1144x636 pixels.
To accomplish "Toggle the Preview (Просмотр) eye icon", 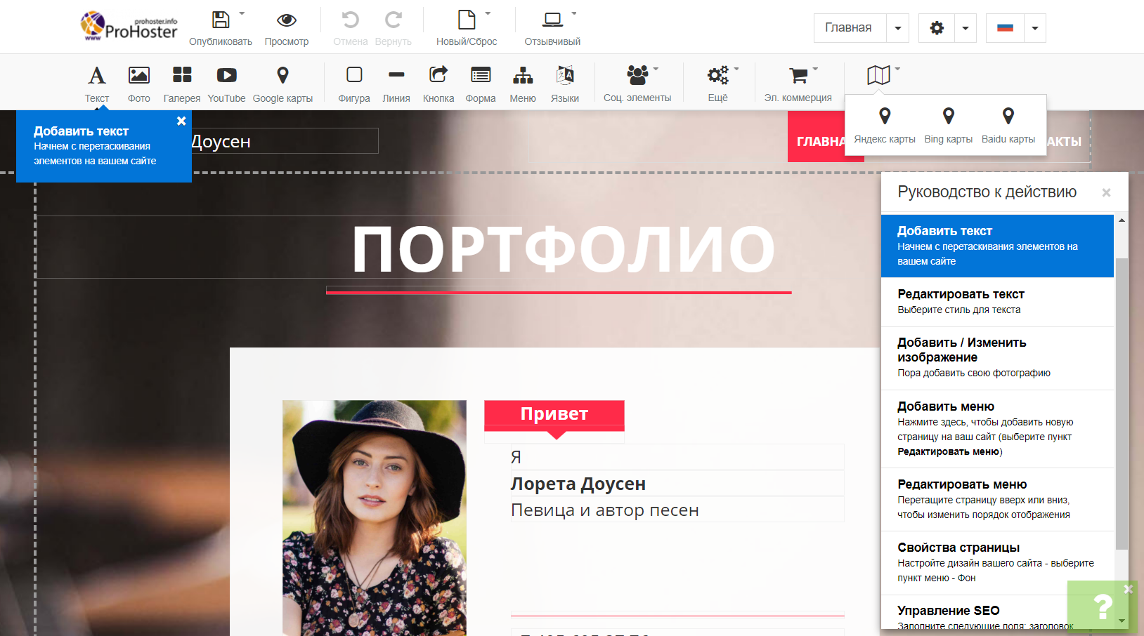I will coord(286,21).
